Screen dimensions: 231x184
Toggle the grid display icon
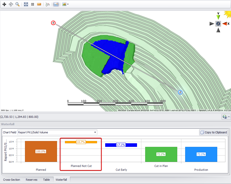(32, 4)
